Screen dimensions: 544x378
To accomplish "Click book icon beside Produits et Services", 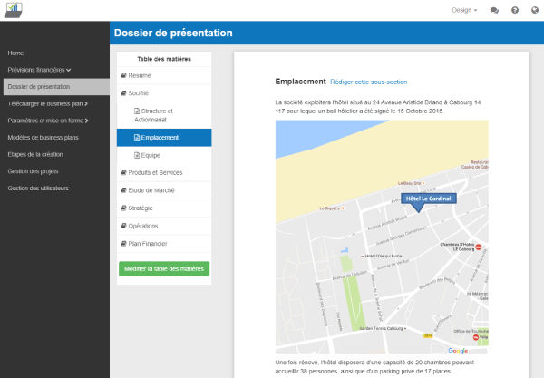I will [x=123, y=172].
